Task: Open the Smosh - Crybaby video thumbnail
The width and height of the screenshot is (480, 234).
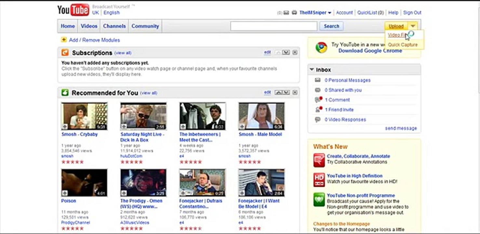Action: click(84, 116)
